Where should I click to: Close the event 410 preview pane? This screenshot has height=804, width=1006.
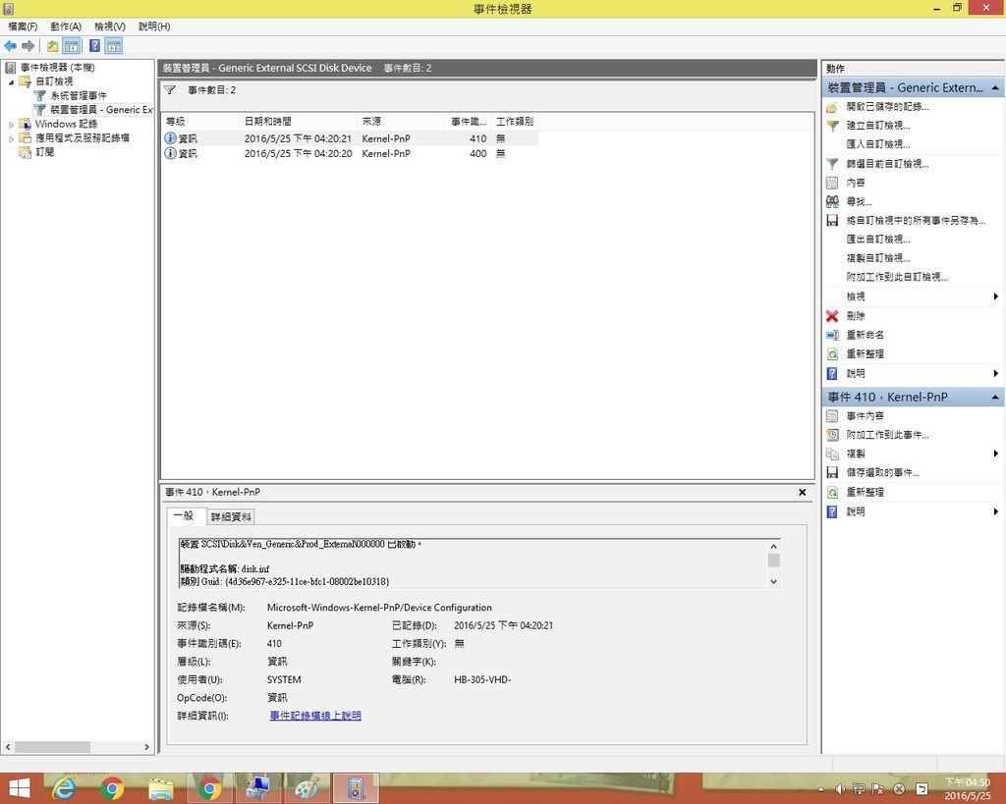[x=802, y=492]
